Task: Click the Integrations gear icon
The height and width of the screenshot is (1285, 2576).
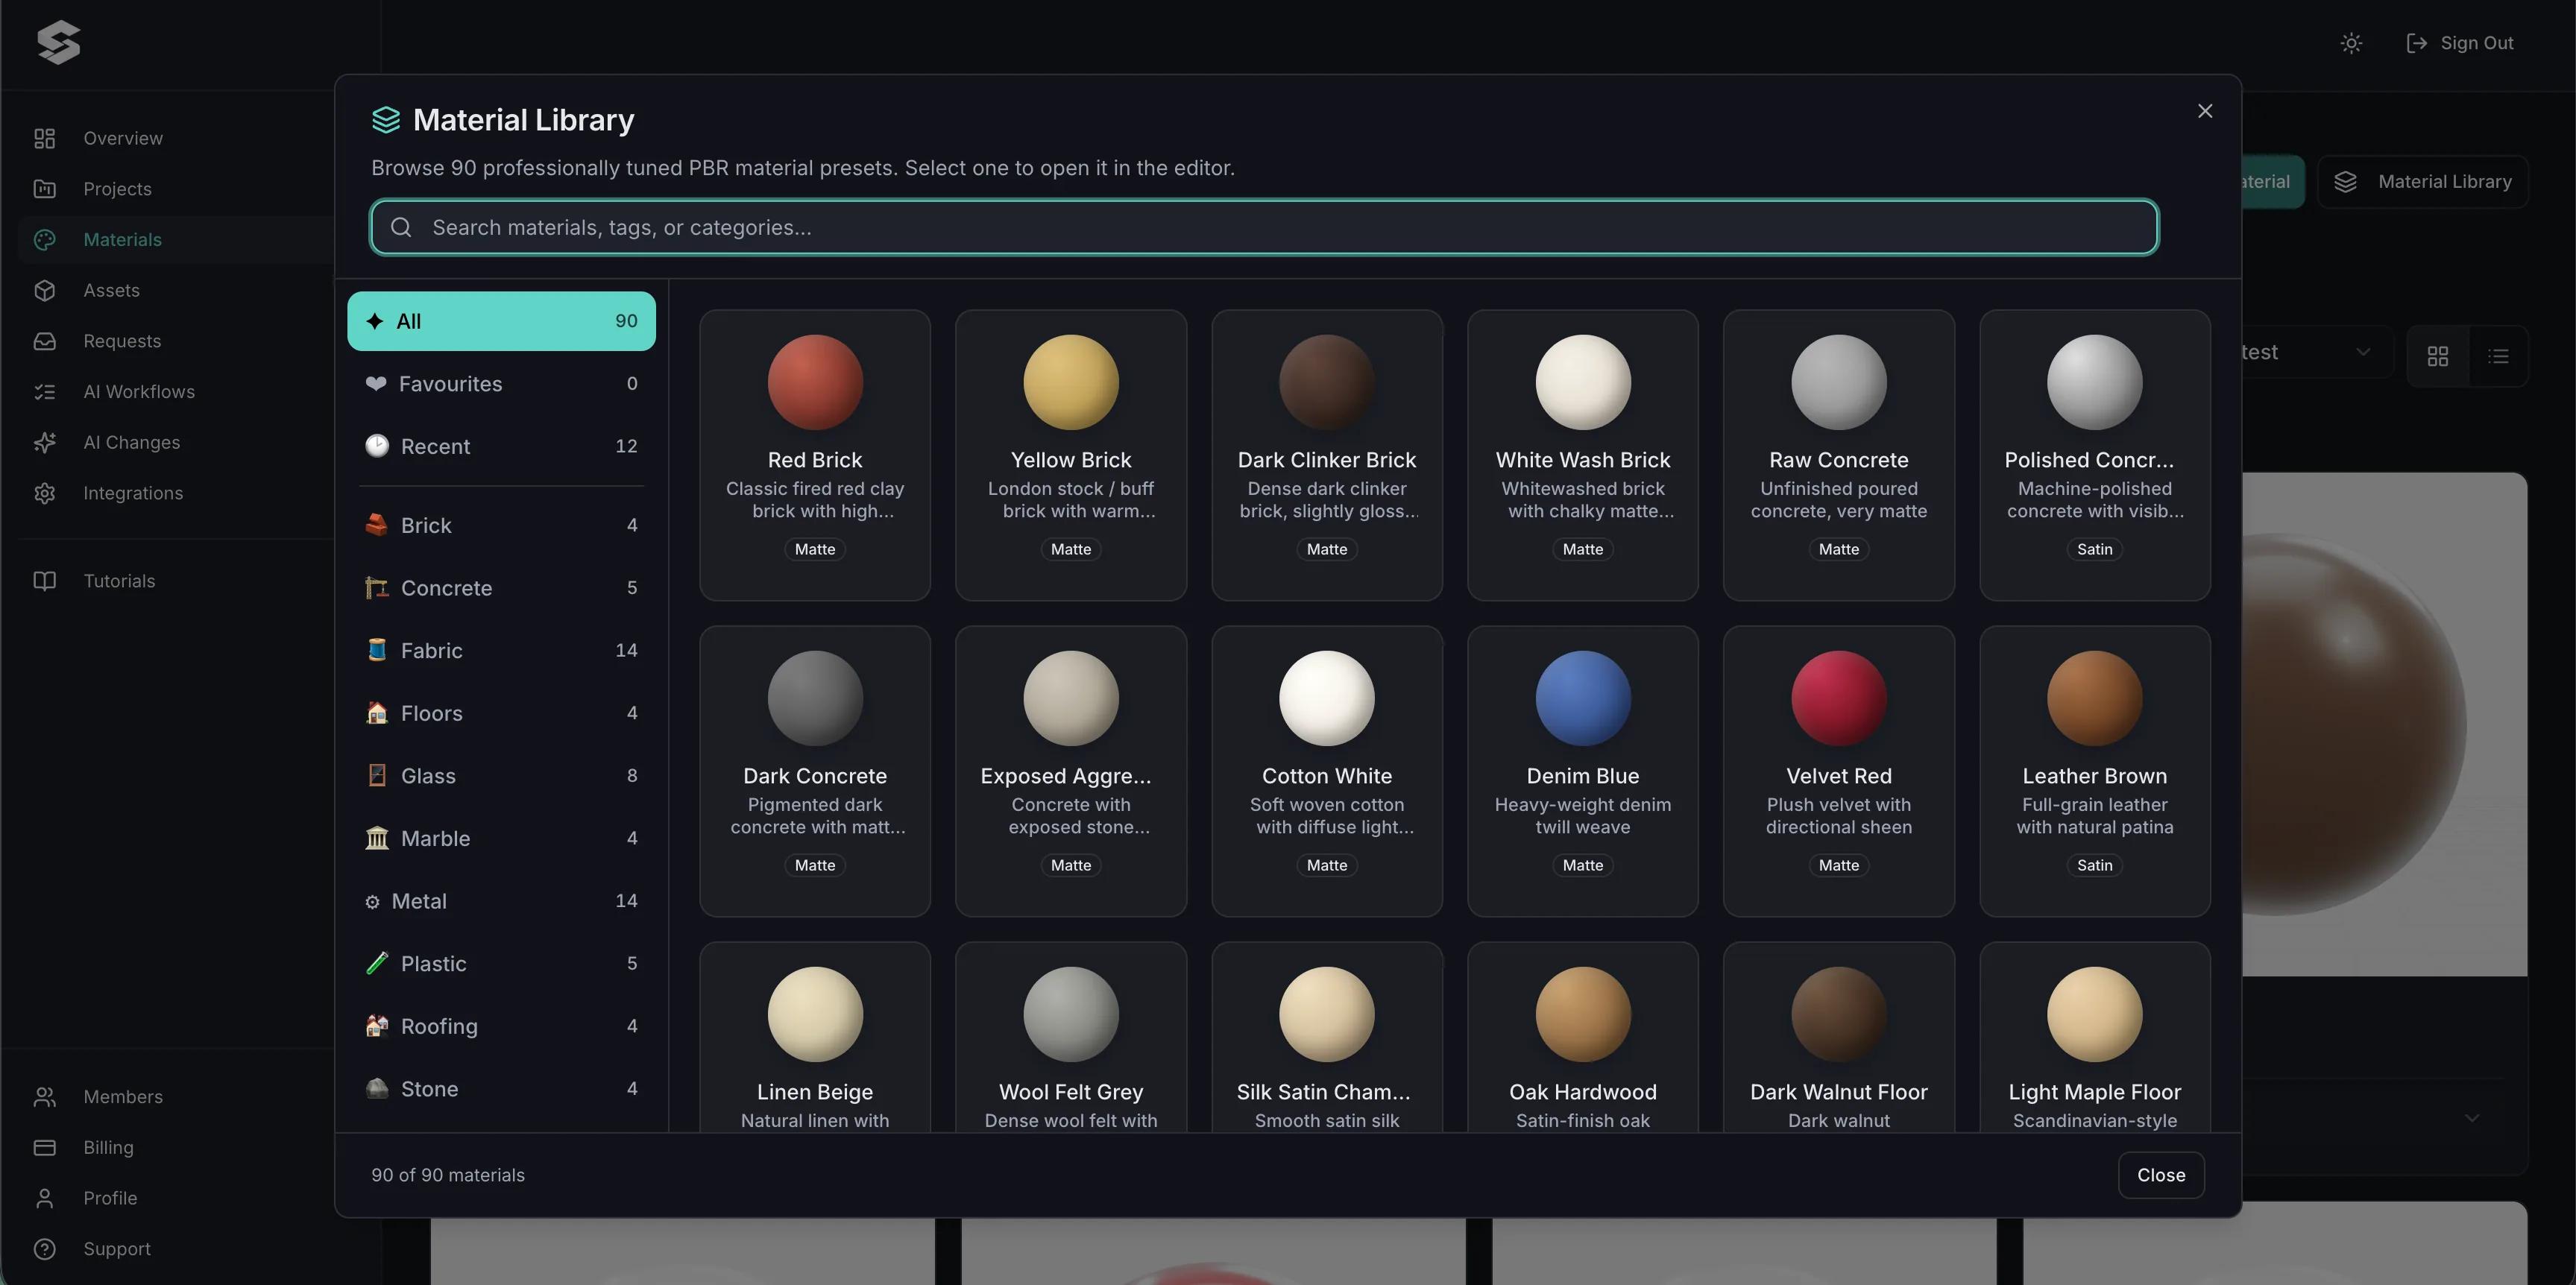Action: pyautogui.click(x=44, y=493)
